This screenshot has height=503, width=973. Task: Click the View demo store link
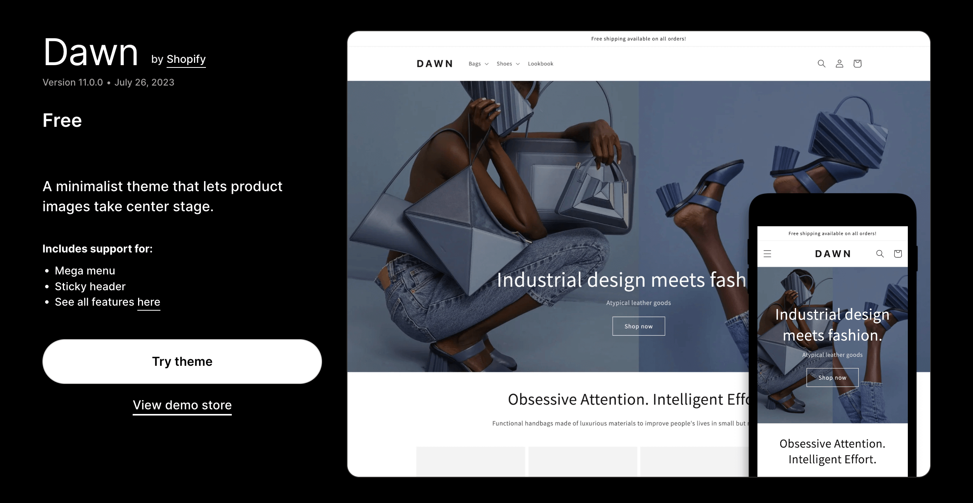click(x=182, y=404)
